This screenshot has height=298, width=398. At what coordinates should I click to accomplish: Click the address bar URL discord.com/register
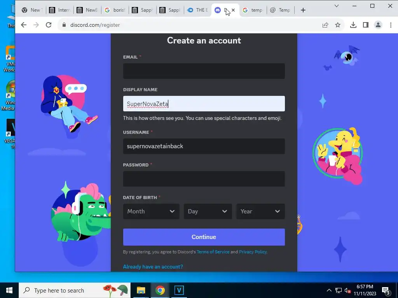(95, 25)
